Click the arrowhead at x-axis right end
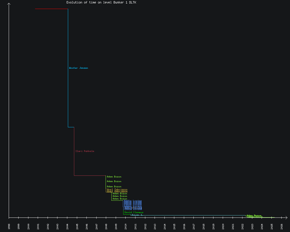 point(286,217)
